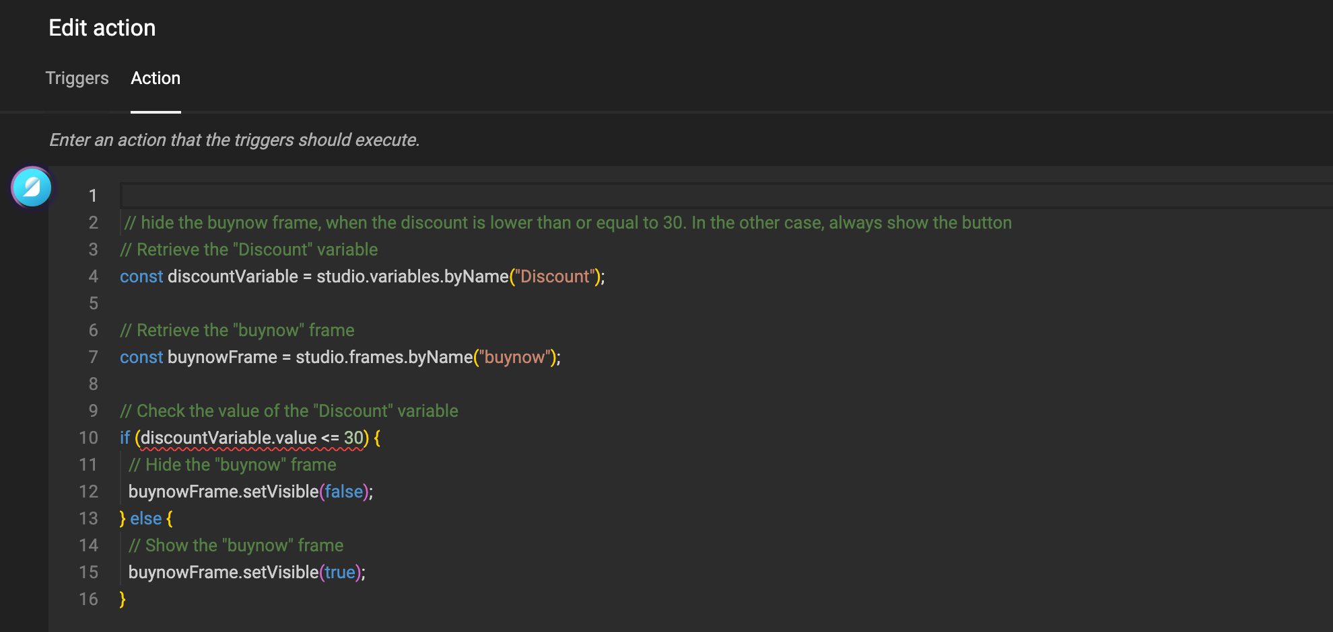Screen dimensions: 1333x632
Task: Click '// Retrieve the "buynow" frame' comment
Action: click(237, 330)
